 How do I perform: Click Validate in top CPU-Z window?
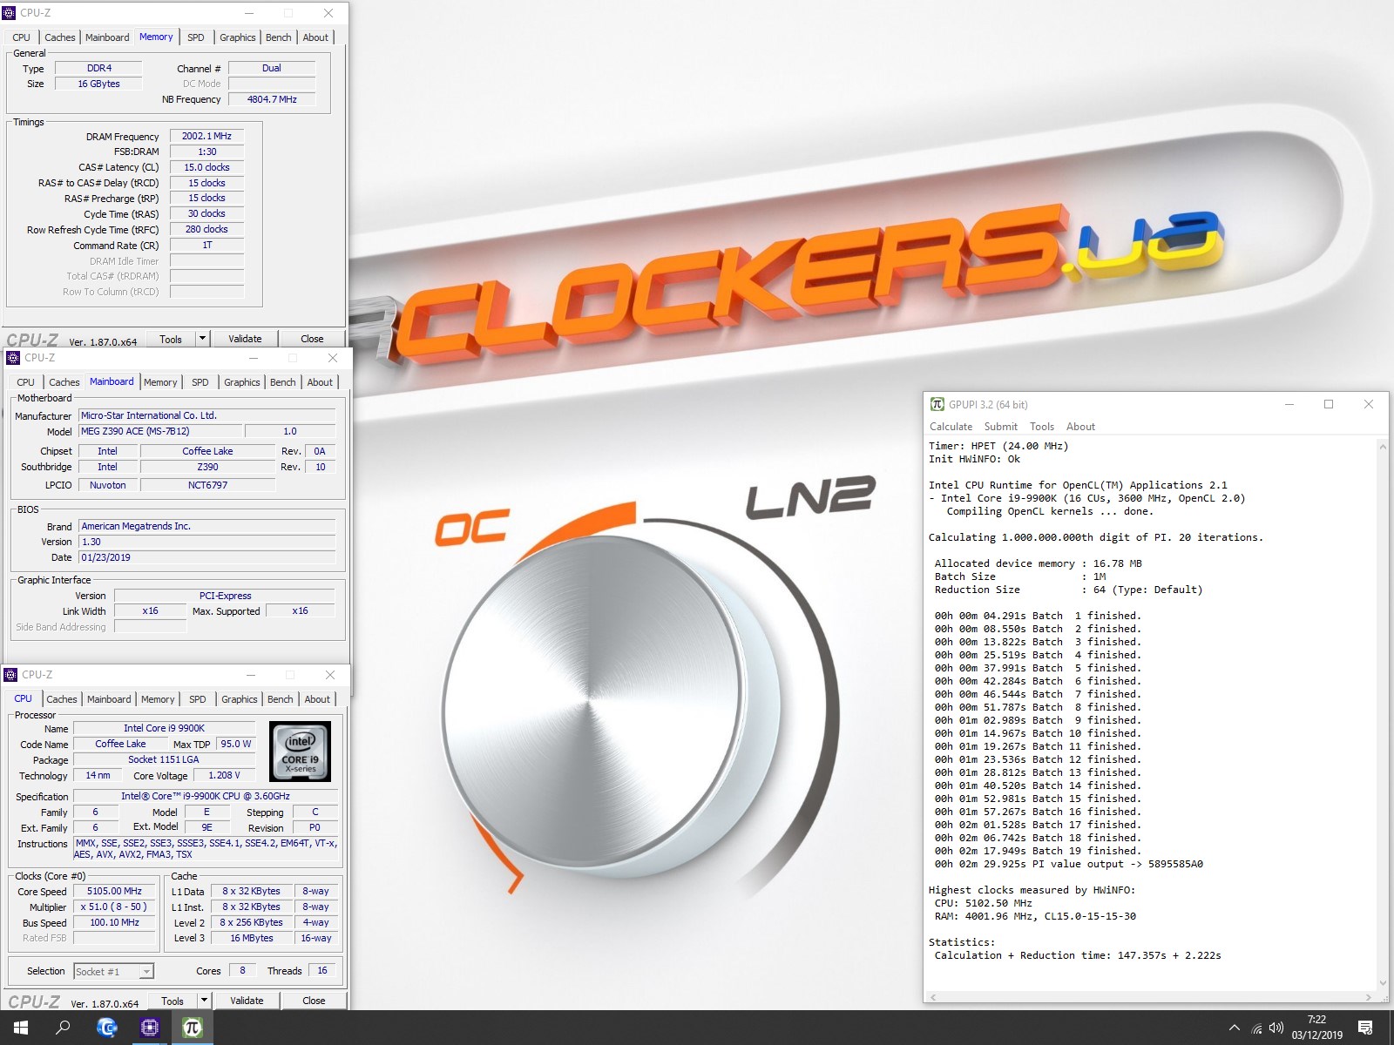coord(245,339)
